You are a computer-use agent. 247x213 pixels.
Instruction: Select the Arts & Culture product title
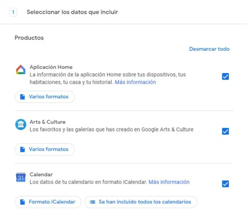click(x=47, y=122)
